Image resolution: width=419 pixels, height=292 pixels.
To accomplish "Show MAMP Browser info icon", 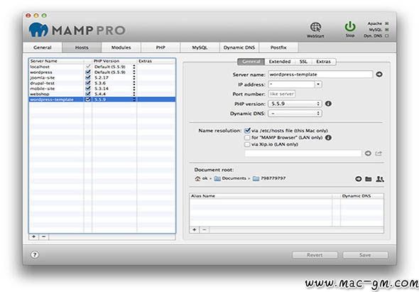I will click(328, 138).
